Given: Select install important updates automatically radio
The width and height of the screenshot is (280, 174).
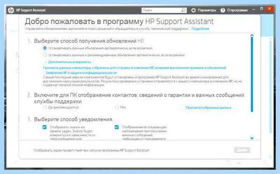Looking at the screenshot, I should click(45, 48).
